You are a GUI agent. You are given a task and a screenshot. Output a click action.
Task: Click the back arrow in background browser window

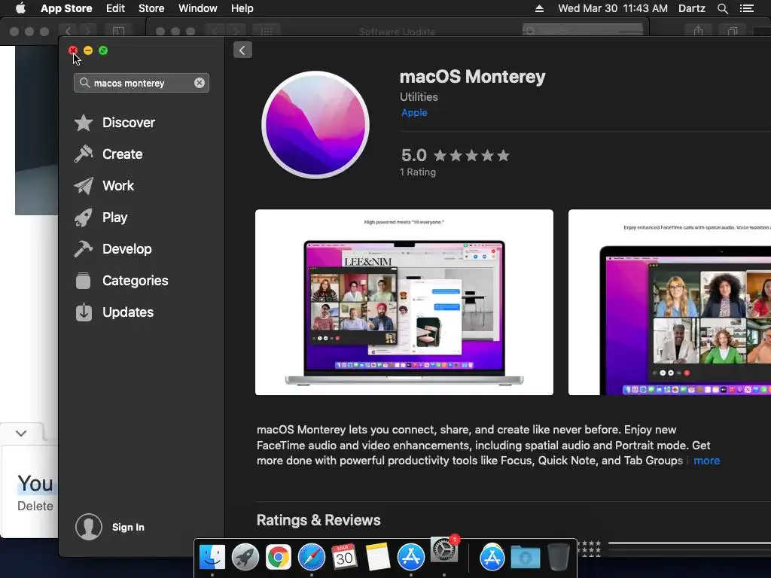(x=68, y=32)
